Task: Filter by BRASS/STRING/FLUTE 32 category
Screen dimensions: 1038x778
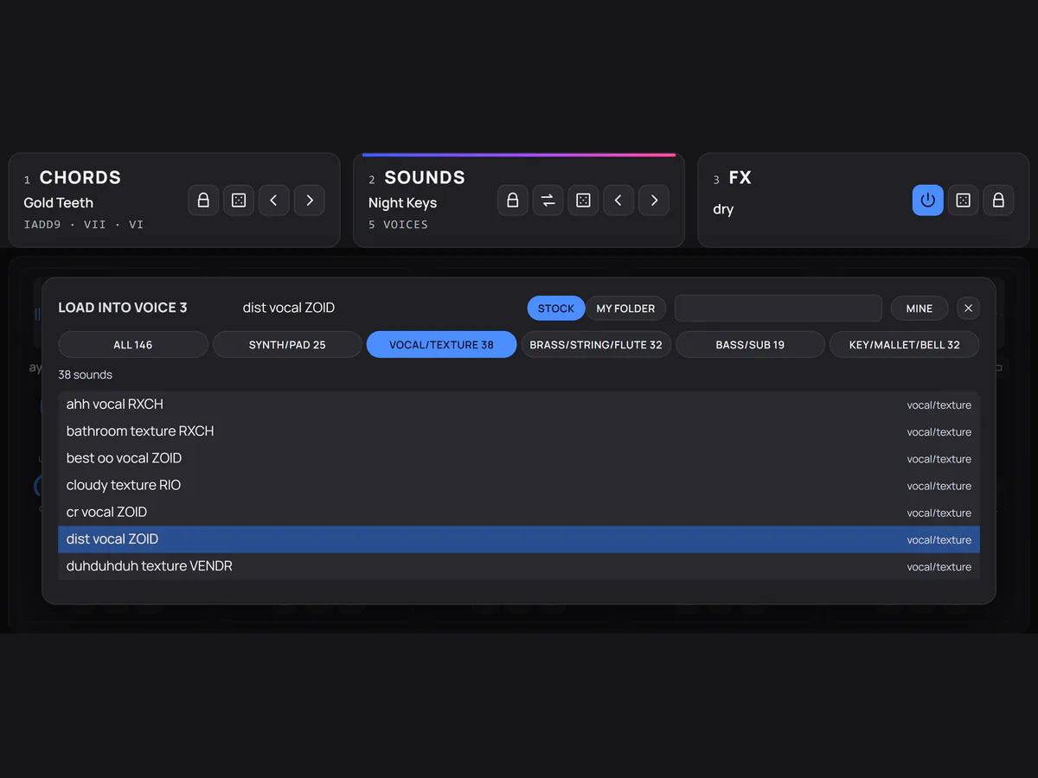Action: [596, 345]
